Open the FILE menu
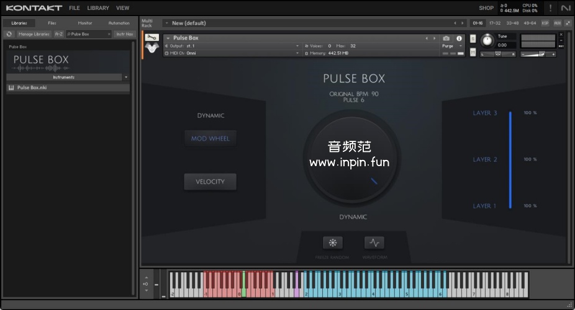Viewport: 575px width, 310px height. coord(75,7)
